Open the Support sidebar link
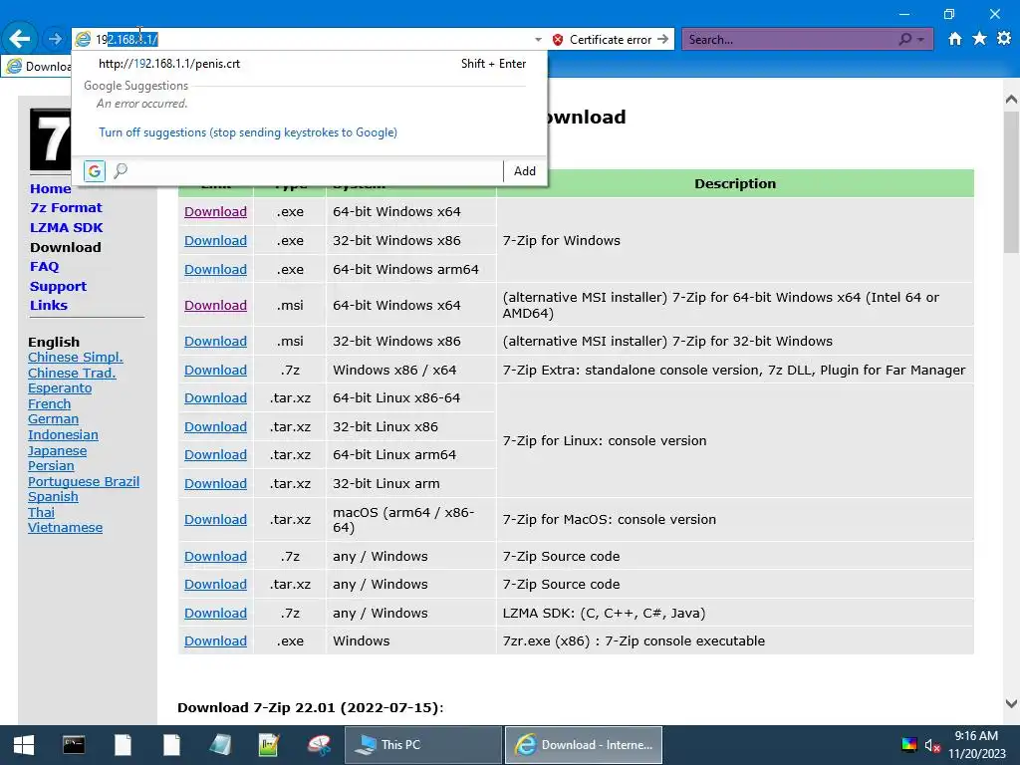 click(58, 286)
